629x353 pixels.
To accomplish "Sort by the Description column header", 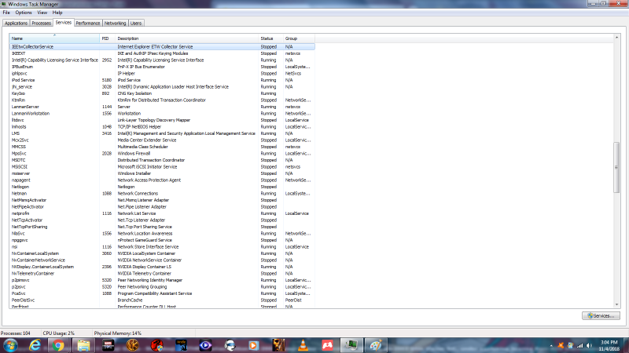I will tap(187, 38).
